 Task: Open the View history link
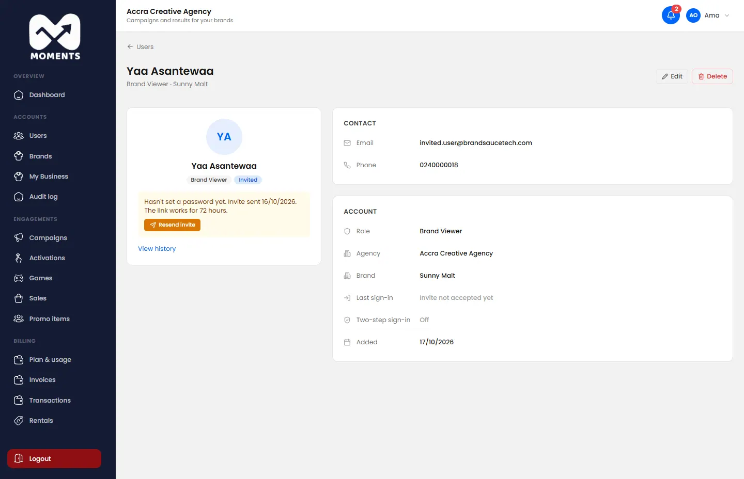point(157,249)
